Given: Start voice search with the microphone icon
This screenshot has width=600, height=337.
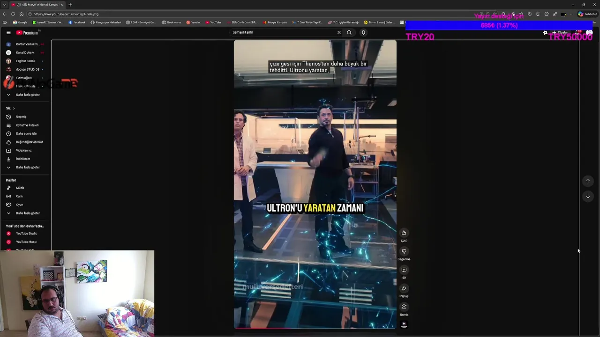Looking at the screenshot, I should (x=363, y=33).
